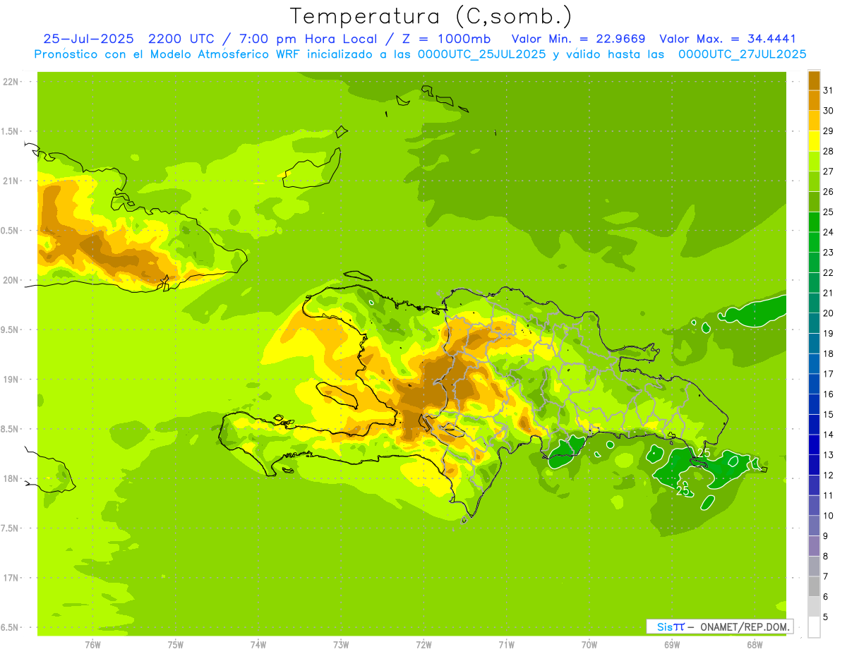Click the "68W" longitude axis label
Viewport: 847px width, 654px height.
pos(755,645)
